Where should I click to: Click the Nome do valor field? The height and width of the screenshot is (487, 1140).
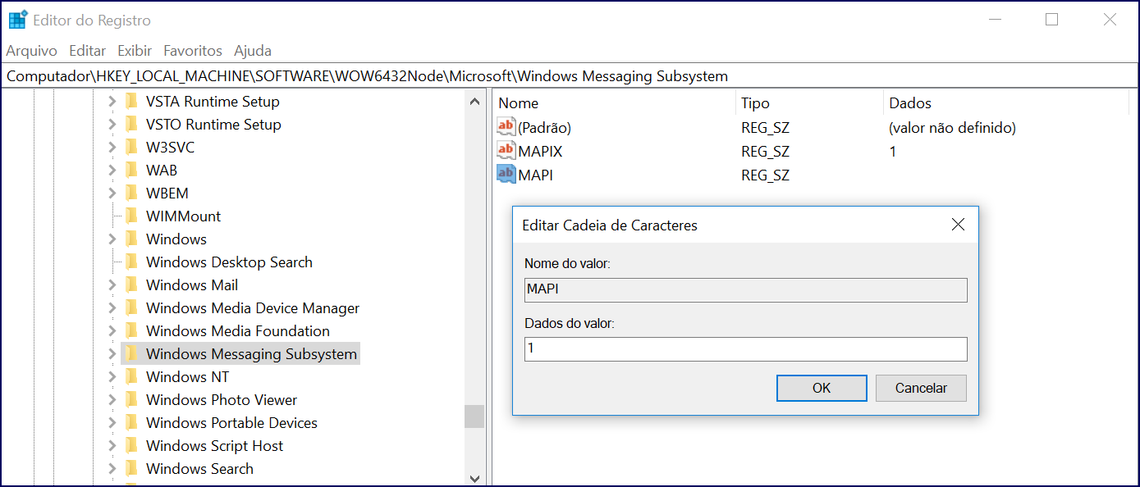pyautogui.click(x=746, y=290)
